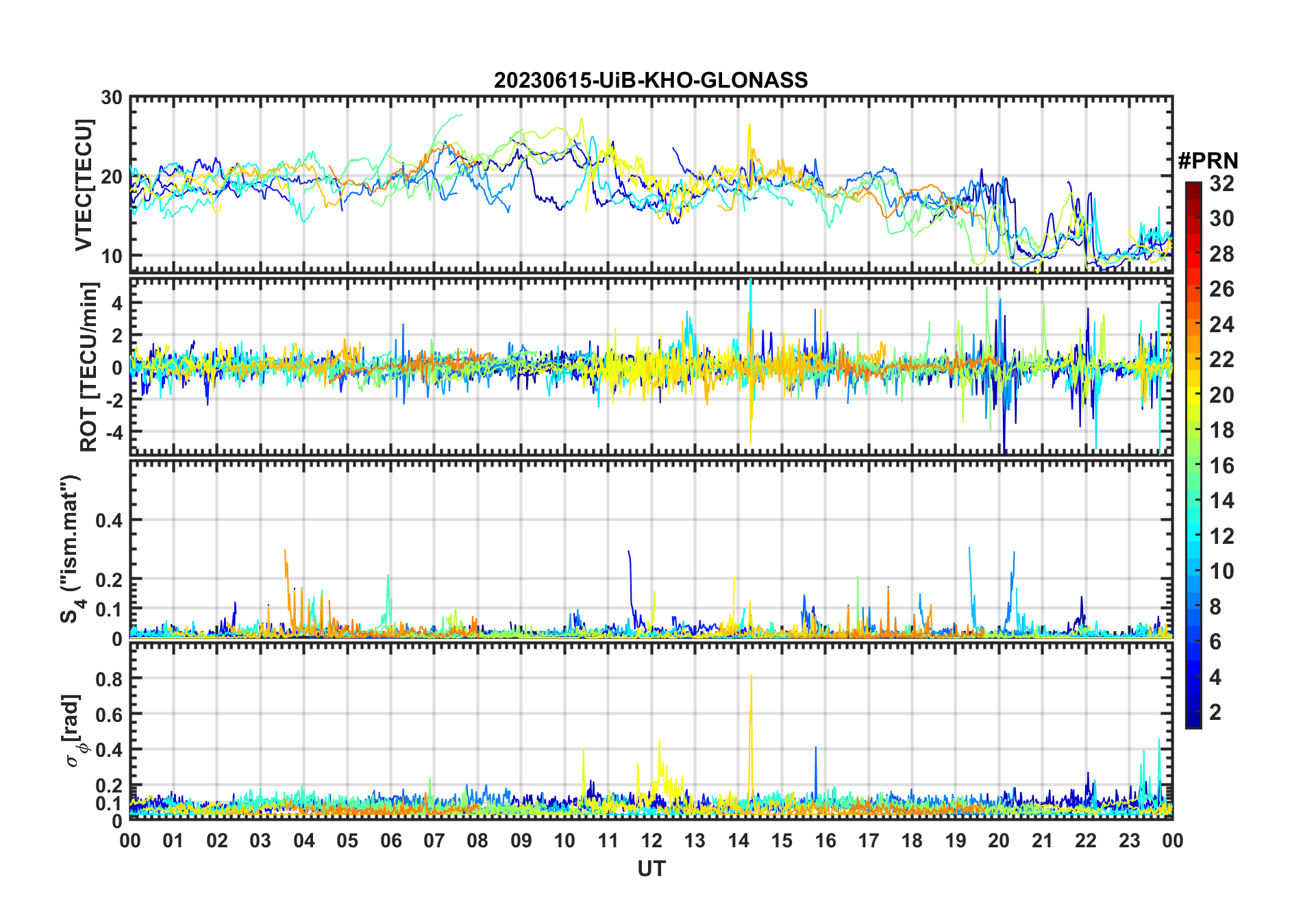Select the dark blue bottom of the colorbar
The height and width of the screenshot is (911, 1303).
pyautogui.click(x=1193, y=721)
